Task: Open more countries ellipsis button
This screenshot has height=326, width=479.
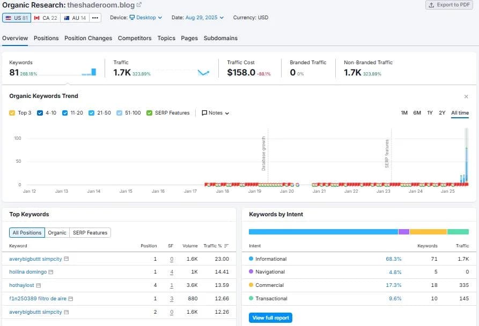Action: click(95, 18)
